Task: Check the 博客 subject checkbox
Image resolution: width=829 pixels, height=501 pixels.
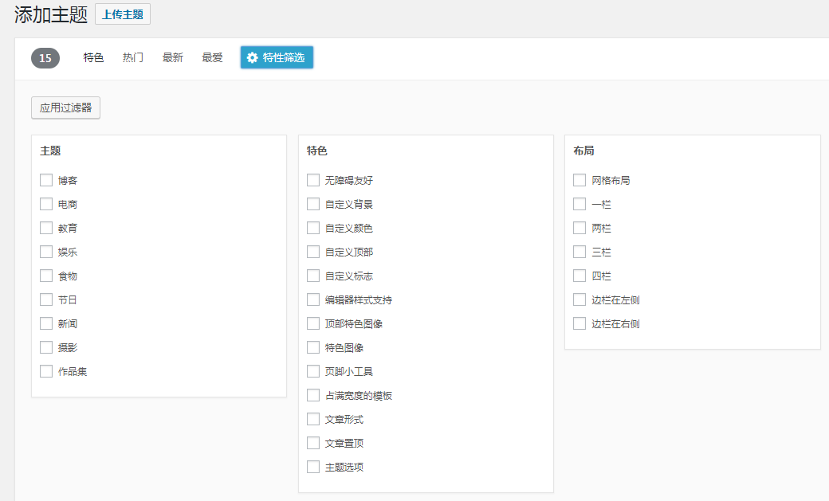Action: point(46,180)
